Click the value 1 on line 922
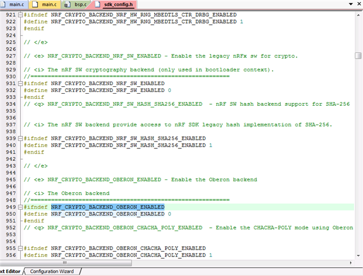The image size is (363, 276). (242, 22)
